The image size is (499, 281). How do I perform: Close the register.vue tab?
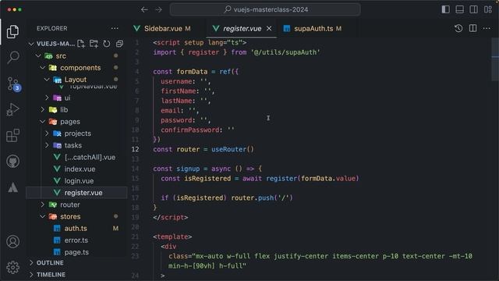pos(269,28)
